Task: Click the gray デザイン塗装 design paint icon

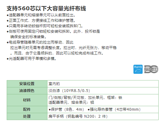Action: point(151,69)
